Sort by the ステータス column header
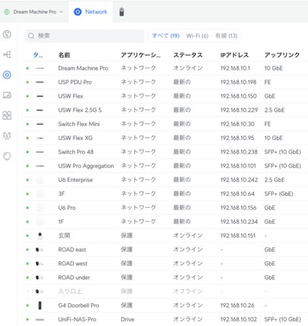The width and height of the screenshot is (308, 326). click(188, 55)
